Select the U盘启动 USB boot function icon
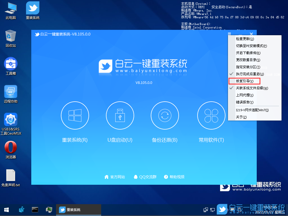This screenshot has width=288, height=216. [x=120, y=115]
